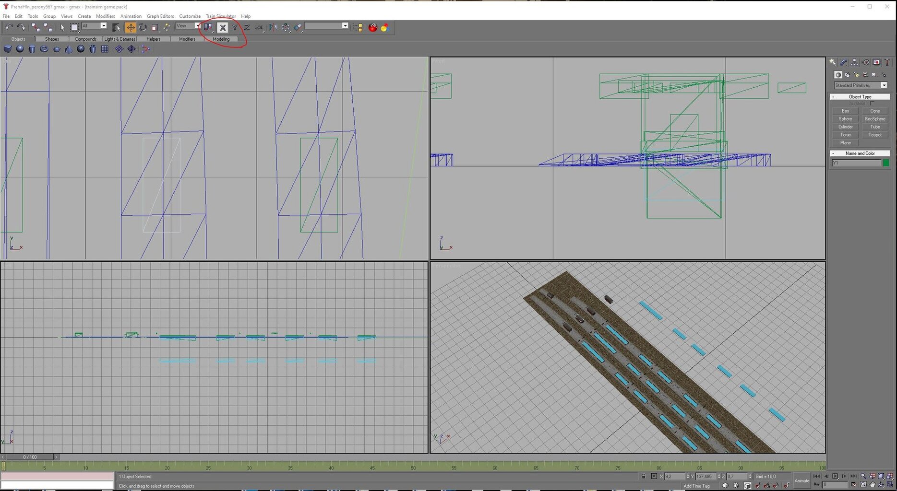Click the X coordinate spinner arrows

tap(688, 476)
